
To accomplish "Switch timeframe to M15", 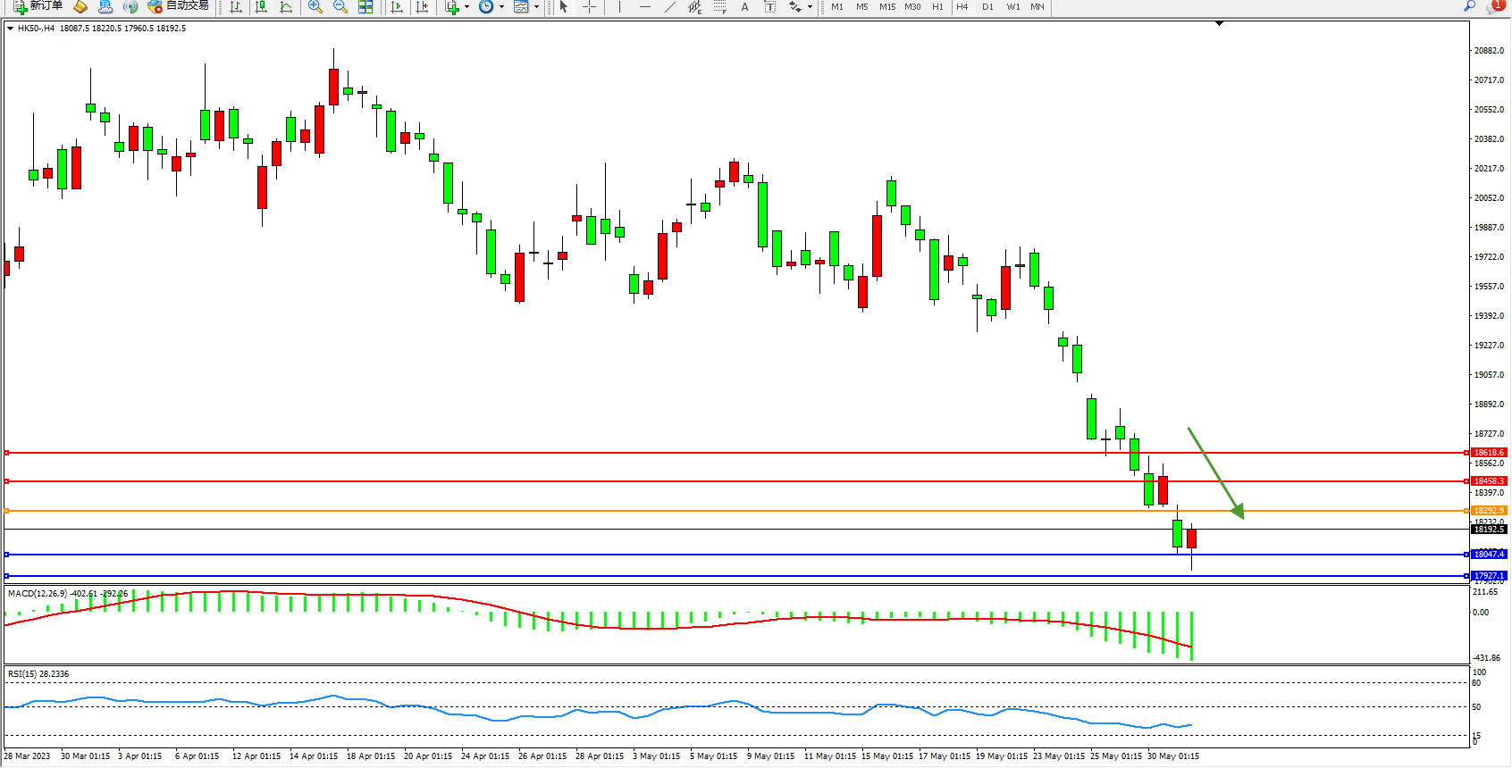I will [x=886, y=7].
